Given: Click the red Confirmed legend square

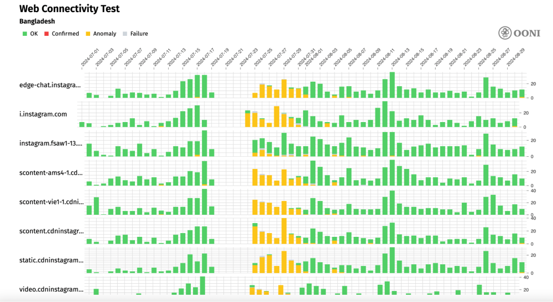Looking at the screenshot, I should click(x=47, y=34).
